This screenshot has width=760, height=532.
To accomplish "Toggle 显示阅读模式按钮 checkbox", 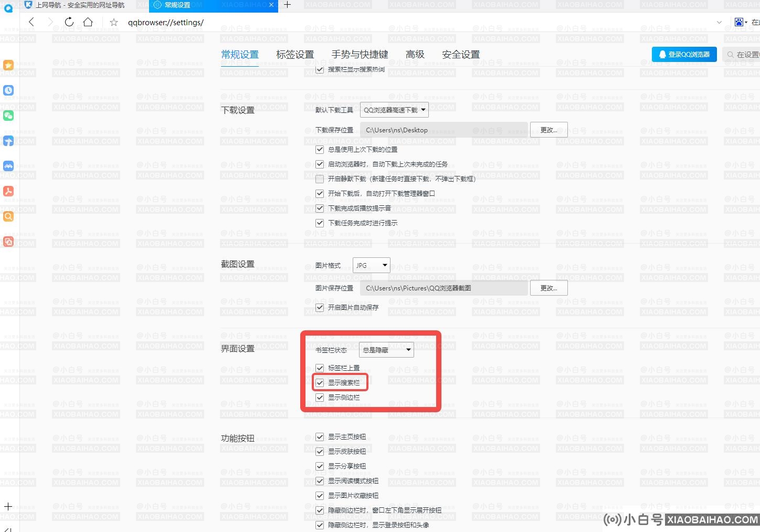I will [x=320, y=481].
